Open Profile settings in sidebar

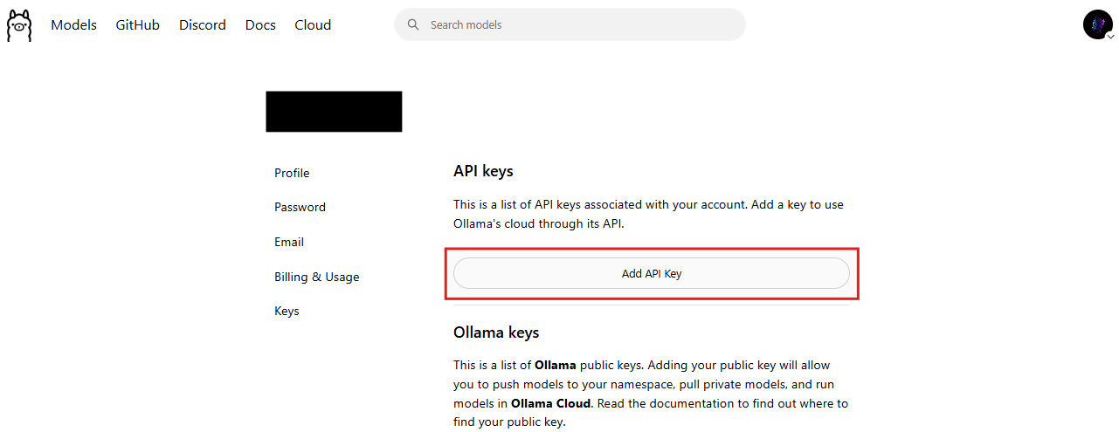click(292, 173)
